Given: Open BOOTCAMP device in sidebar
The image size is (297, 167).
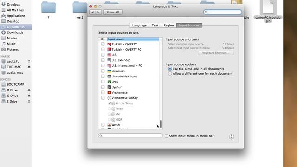Looking at the screenshot, I should point(15,84).
